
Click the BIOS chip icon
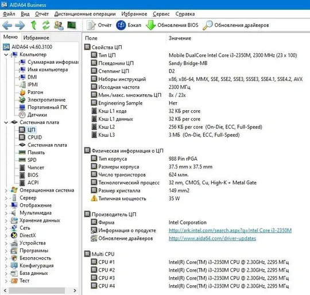(22, 175)
